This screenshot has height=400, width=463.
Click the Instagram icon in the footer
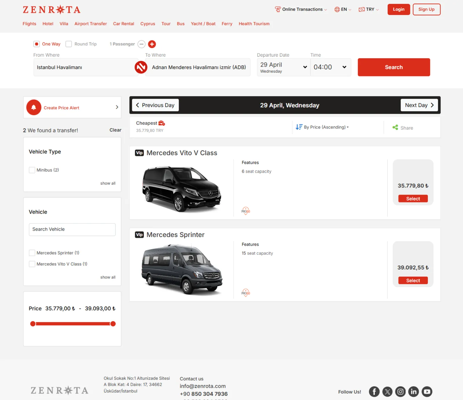click(400, 392)
